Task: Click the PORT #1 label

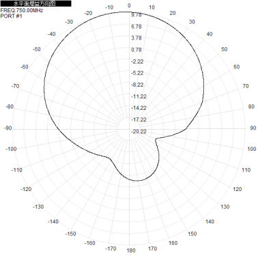Action: [x=12, y=16]
